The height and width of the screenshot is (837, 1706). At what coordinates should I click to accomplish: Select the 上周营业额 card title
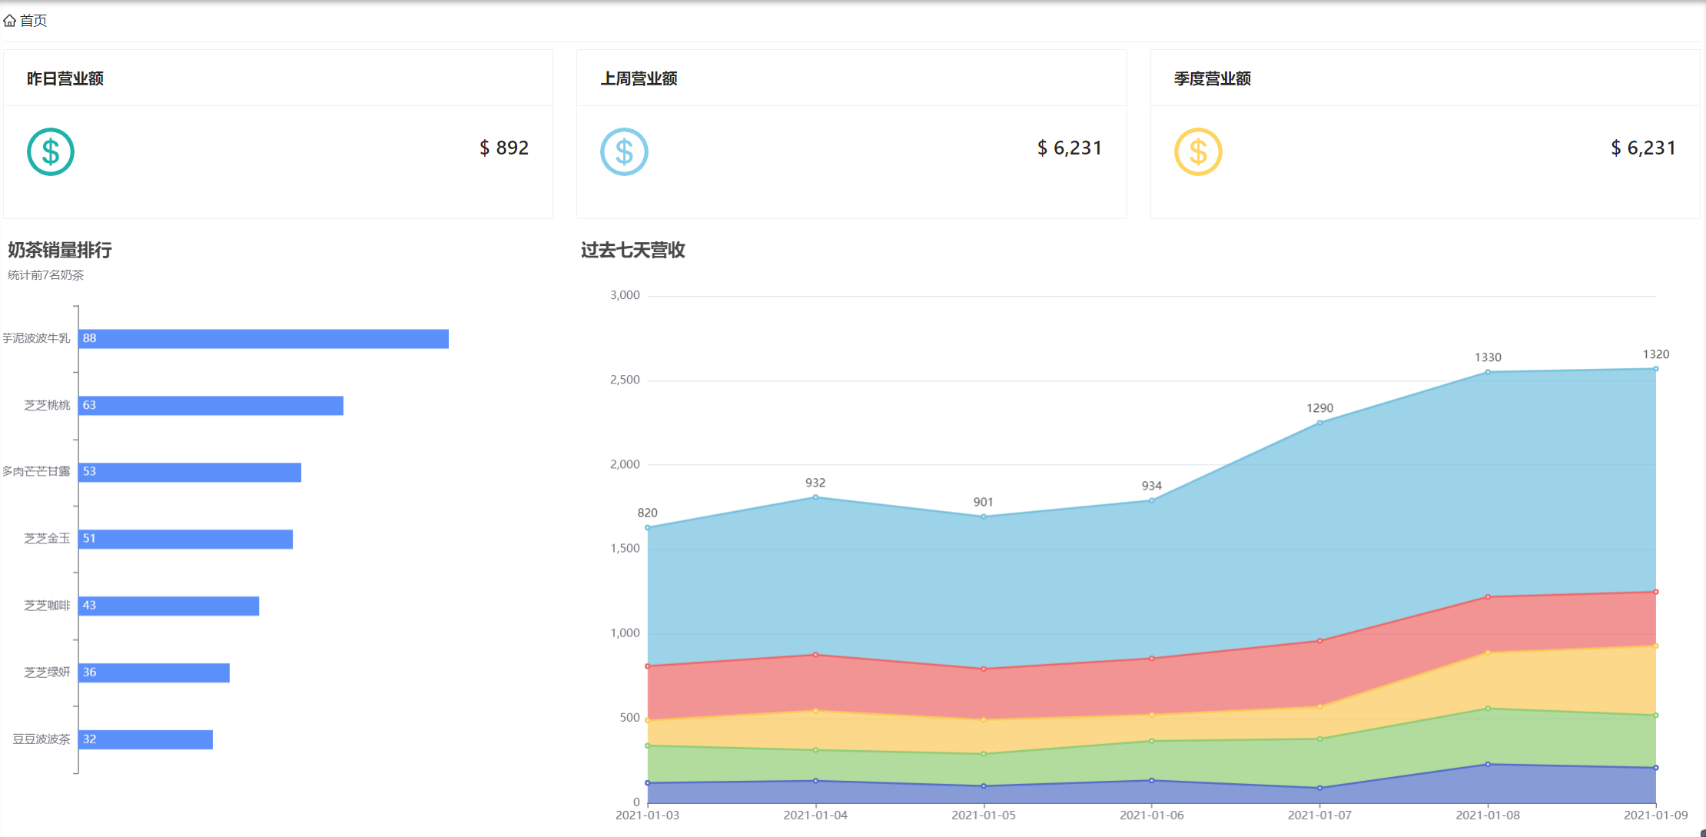coord(639,78)
